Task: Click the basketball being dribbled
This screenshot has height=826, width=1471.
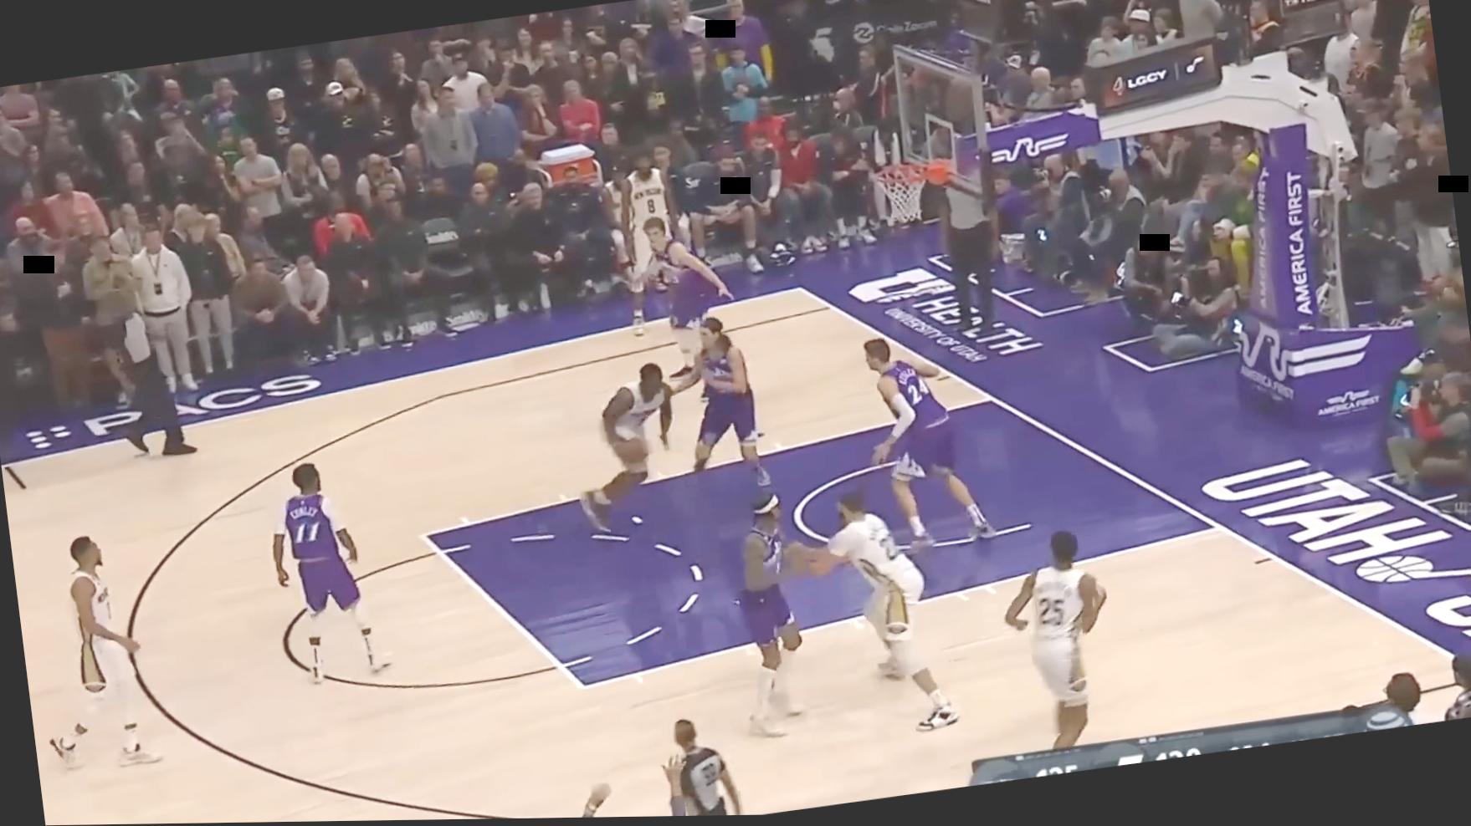Action: pos(631,451)
